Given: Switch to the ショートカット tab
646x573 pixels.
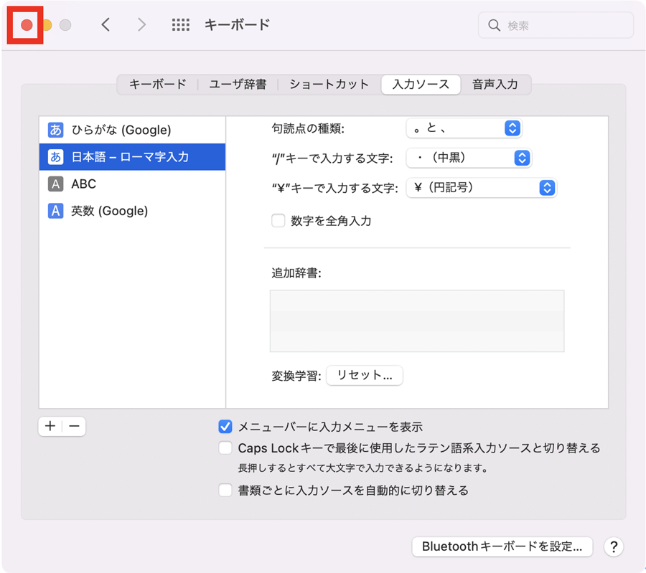Looking at the screenshot, I should click(x=329, y=85).
